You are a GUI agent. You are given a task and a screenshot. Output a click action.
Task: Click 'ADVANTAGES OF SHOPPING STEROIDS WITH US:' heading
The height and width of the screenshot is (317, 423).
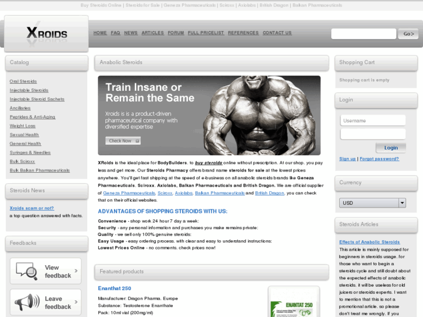tap(162, 211)
